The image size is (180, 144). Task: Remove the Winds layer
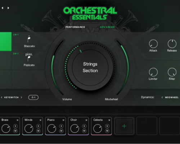click(x=41, y=120)
